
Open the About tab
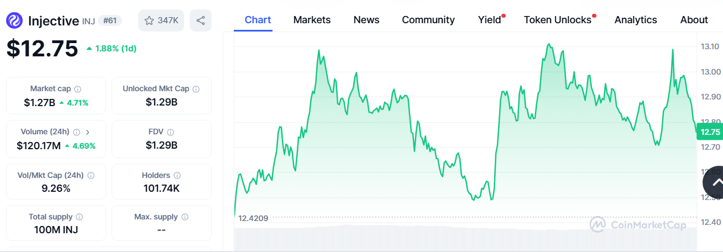pos(694,20)
